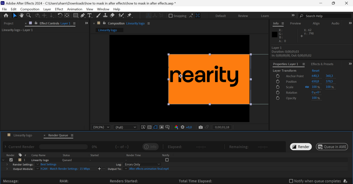Screen dimensions: 353x184
Task: Uncheck the Render checkbox for Linearity logo
Action: 11,160
